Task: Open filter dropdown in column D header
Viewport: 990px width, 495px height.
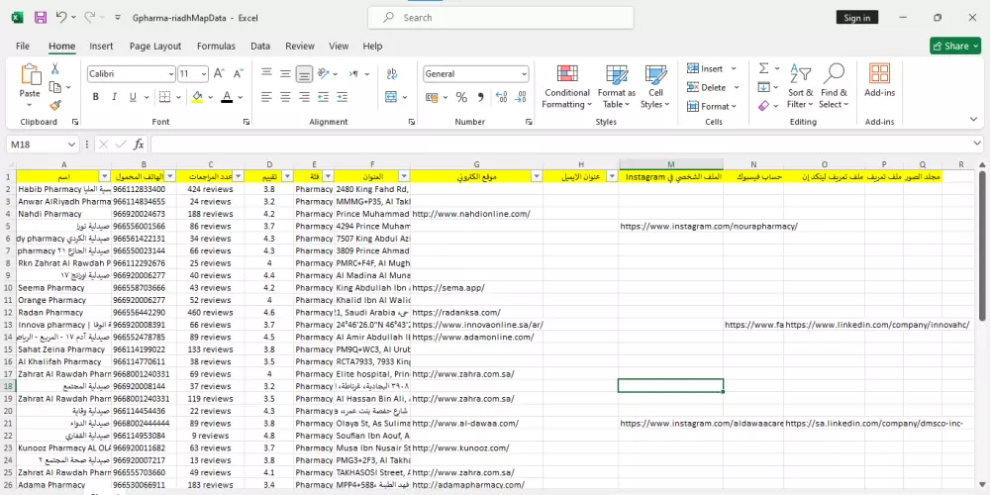Action: point(285,176)
